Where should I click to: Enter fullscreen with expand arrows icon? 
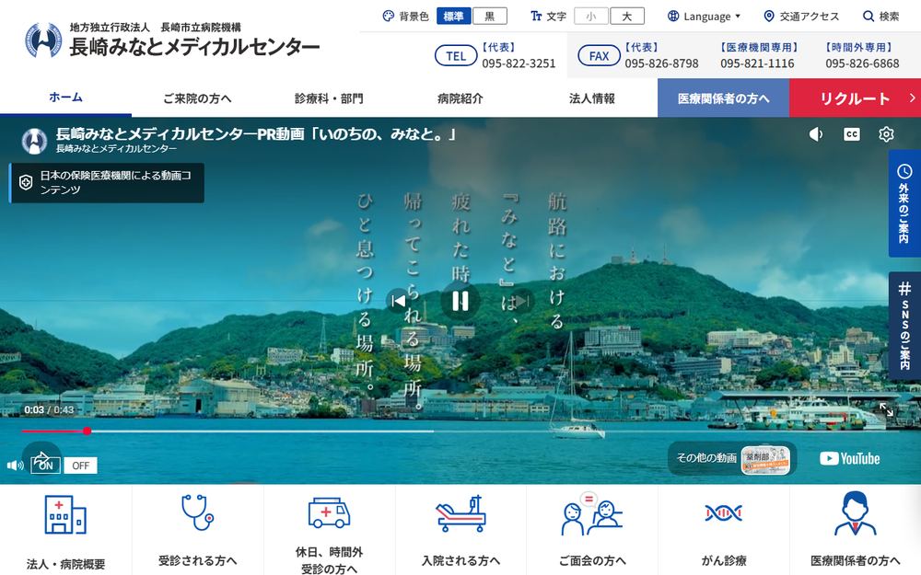click(886, 409)
